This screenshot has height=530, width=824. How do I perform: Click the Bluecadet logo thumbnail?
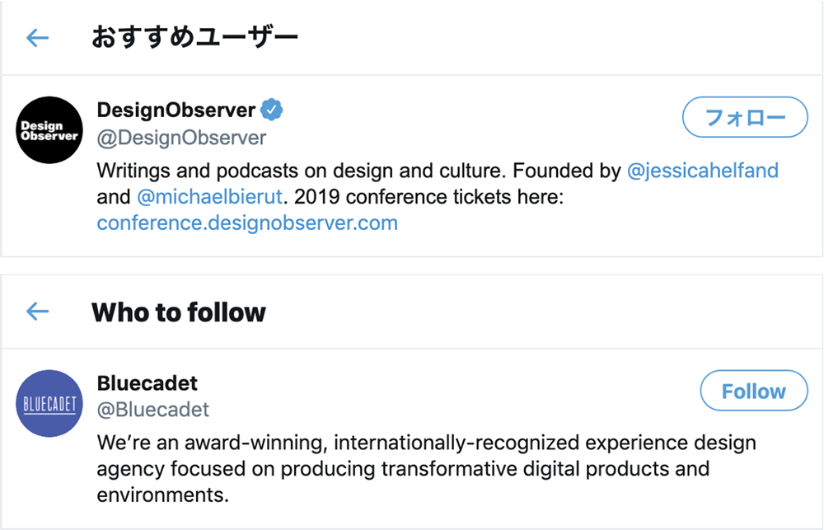tap(49, 404)
